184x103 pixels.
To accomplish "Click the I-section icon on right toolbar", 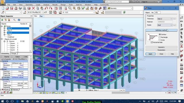I will (181, 46).
